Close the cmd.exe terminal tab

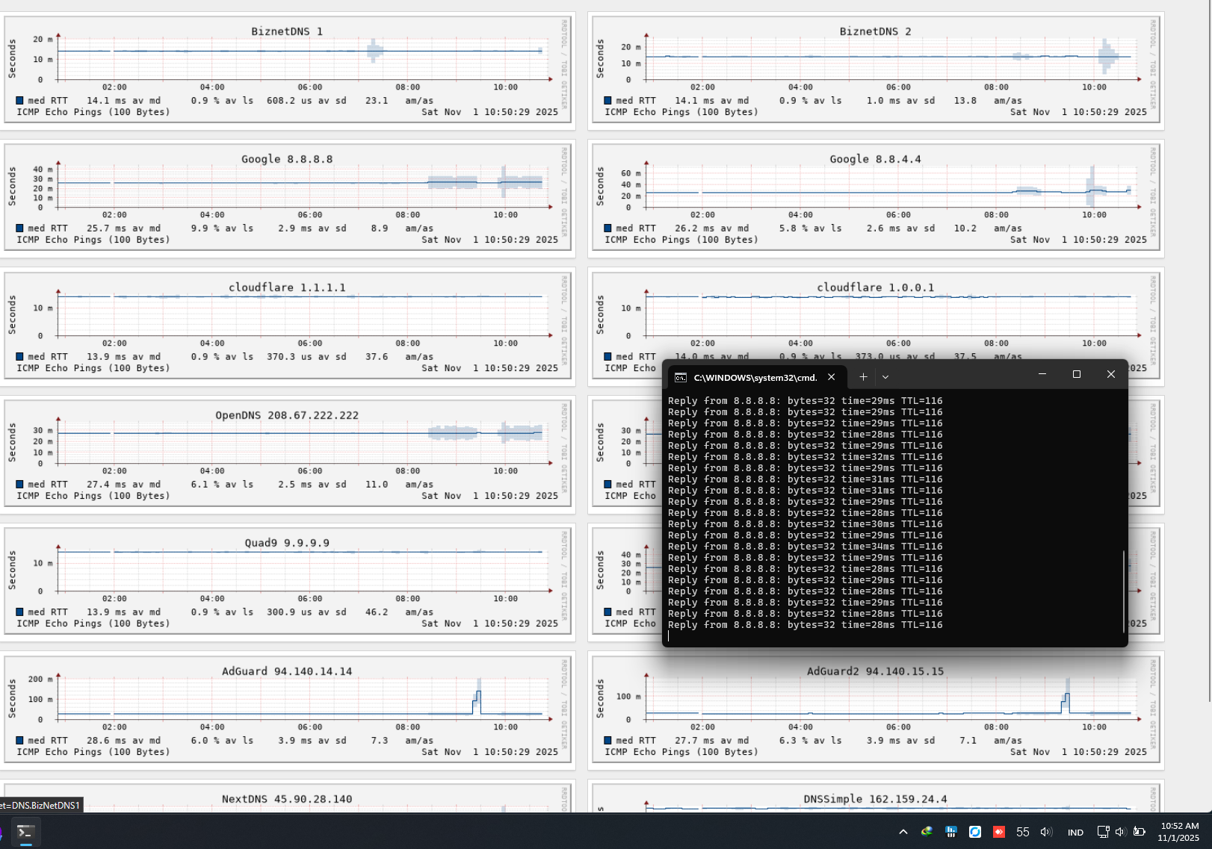click(831, 377)
